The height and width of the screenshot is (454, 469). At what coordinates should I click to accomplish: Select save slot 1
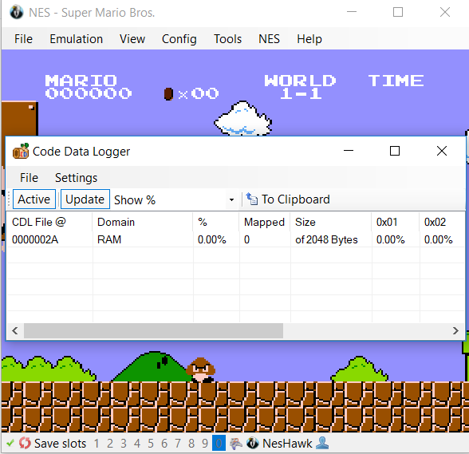tap(97, 443)
